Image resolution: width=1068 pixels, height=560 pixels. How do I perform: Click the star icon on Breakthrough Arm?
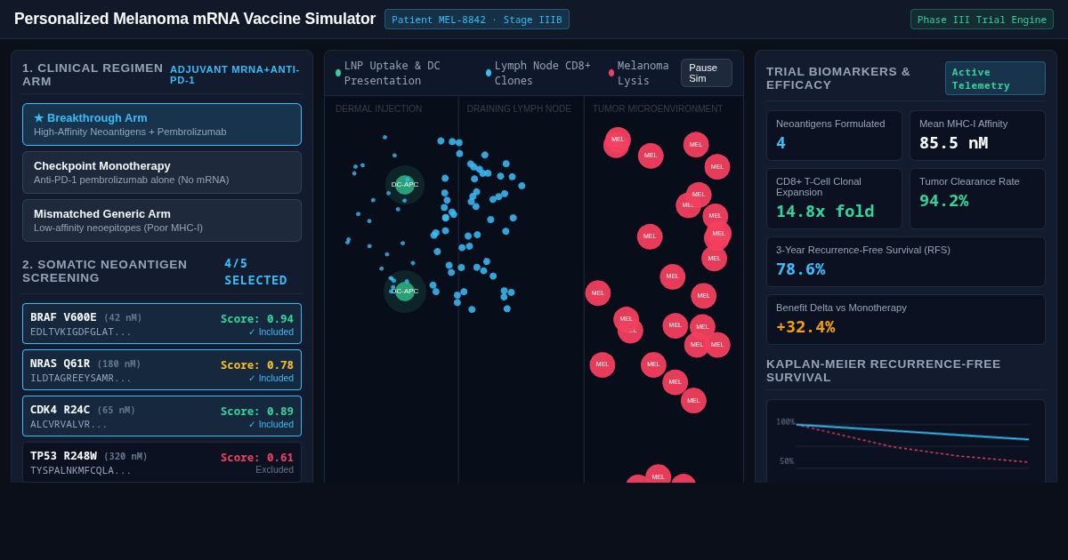(38, 118)
